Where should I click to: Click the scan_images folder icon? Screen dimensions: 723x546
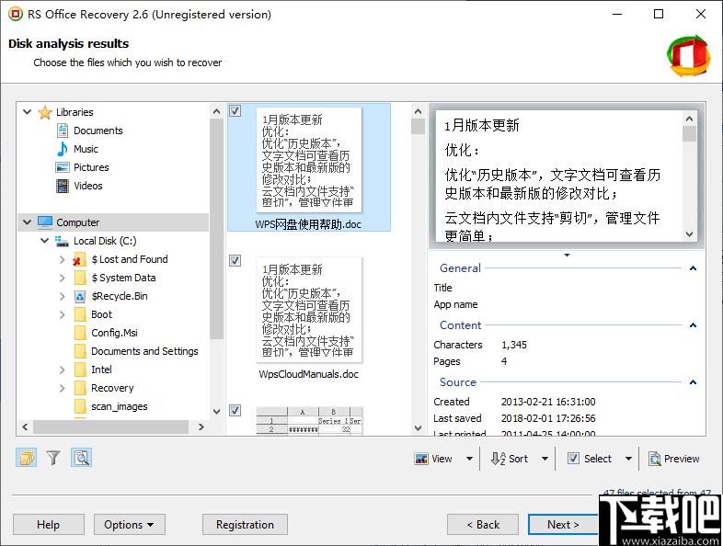tap(80, 406)
